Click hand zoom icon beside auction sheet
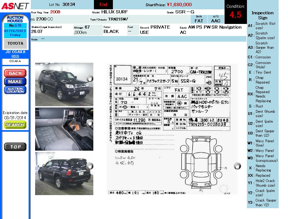 tap(237, 166)
